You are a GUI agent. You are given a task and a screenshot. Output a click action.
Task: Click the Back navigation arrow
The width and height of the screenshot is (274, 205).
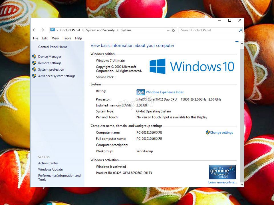point(35,30)
